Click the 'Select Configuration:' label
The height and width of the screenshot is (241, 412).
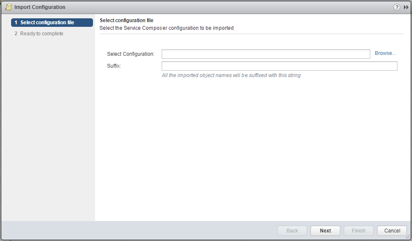pos(131,54)
